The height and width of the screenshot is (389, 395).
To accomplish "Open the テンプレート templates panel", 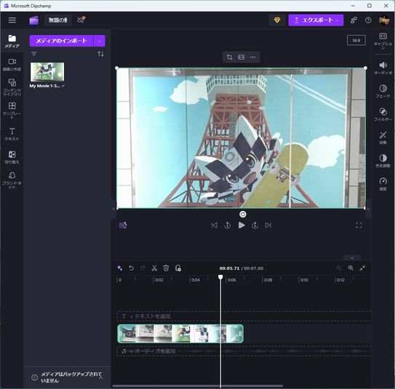I will [12, 111].
